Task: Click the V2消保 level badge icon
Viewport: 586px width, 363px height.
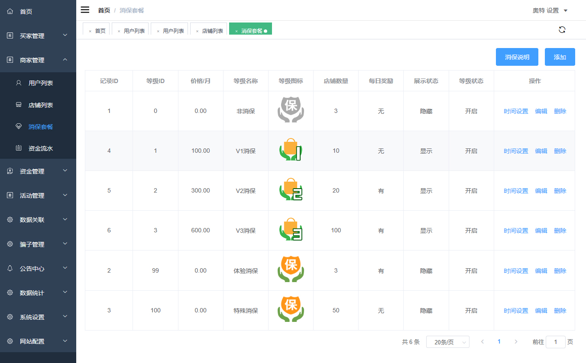Action: pyautogui.click(x=291, y=190)
